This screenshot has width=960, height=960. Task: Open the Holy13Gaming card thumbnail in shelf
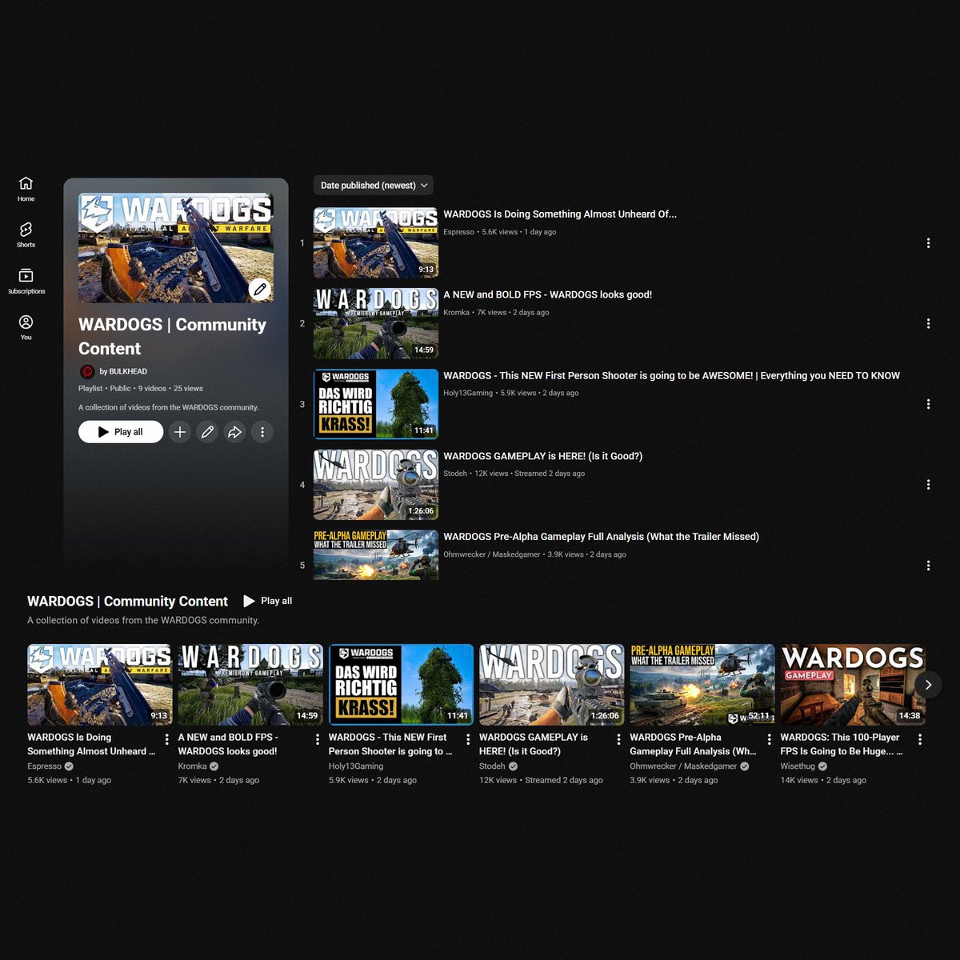click(x=401, y=685)
